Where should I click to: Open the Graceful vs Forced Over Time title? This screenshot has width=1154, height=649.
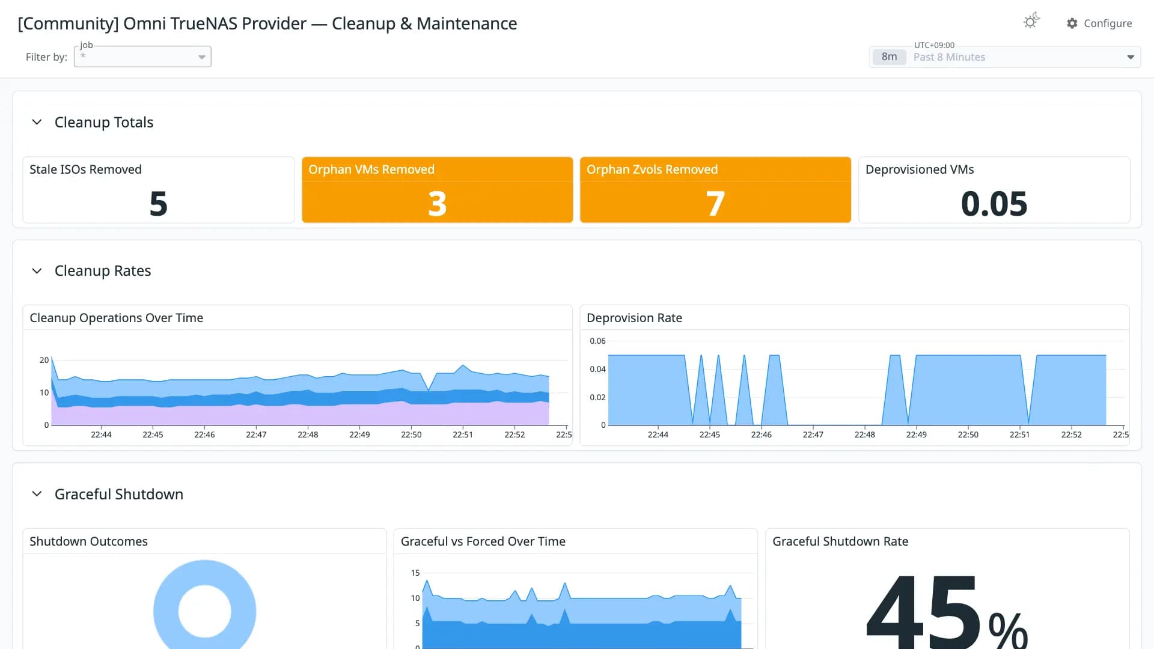click(x=483, y=541)
